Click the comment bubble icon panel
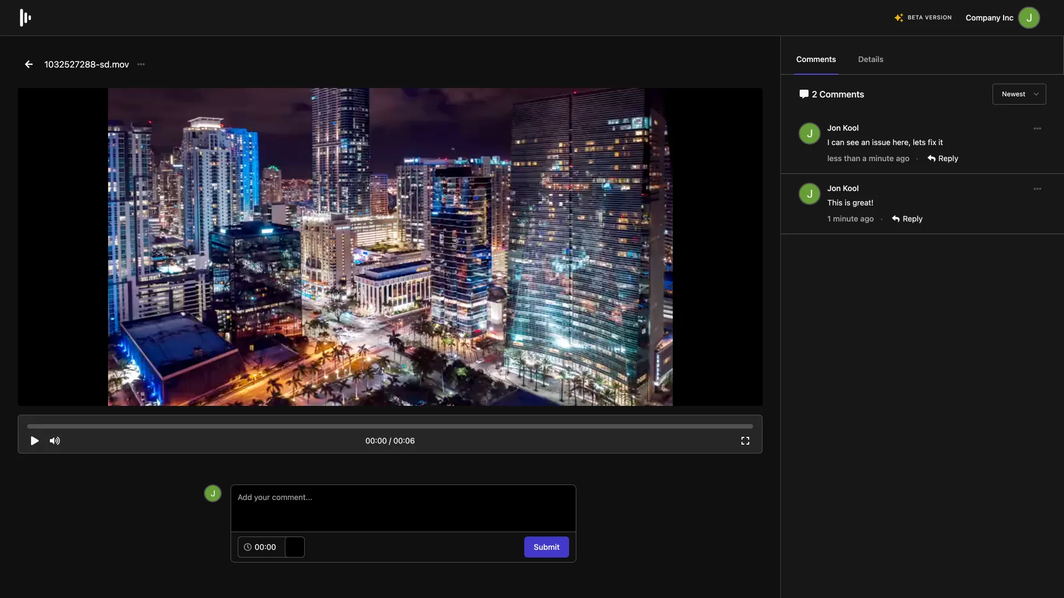The width and height of the screenshot is (1064, 598). pos(804,94)
